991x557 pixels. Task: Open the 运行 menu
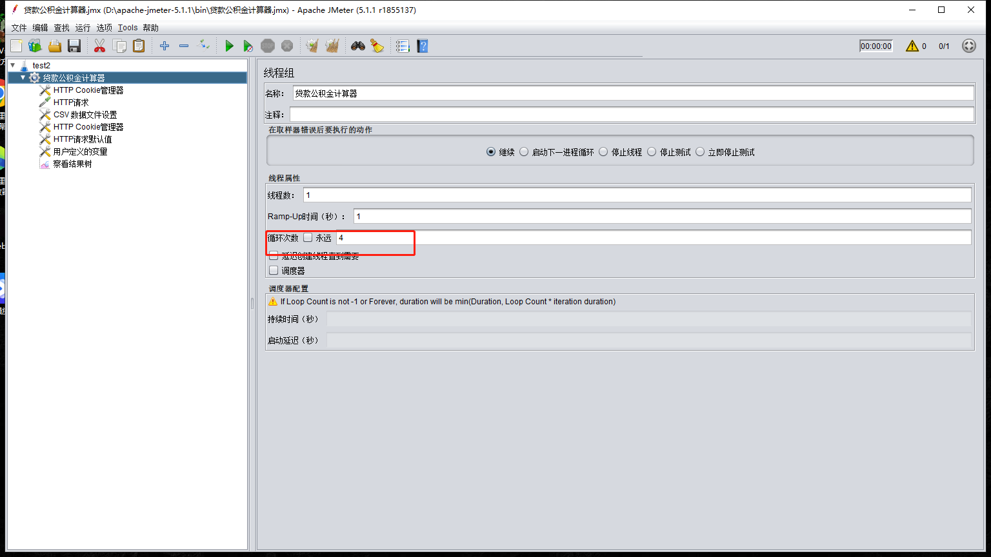click(83, 28)
